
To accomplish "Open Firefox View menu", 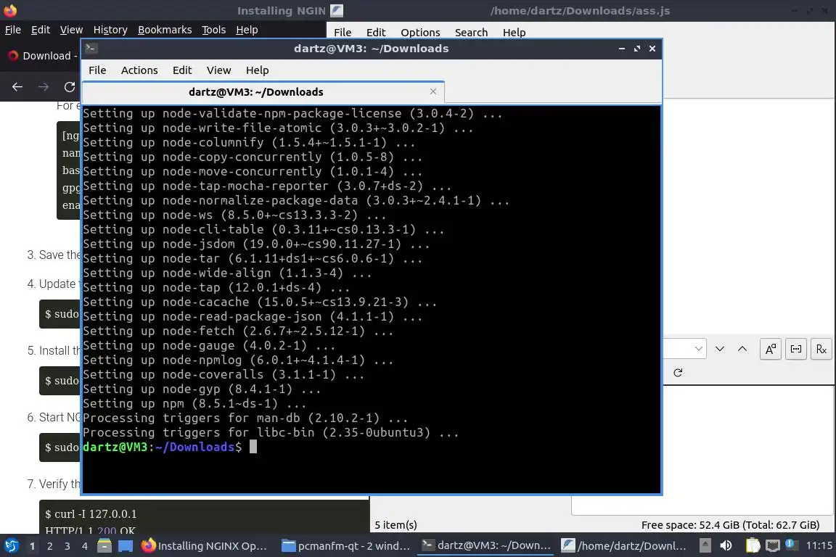I will tap(71, 30).
